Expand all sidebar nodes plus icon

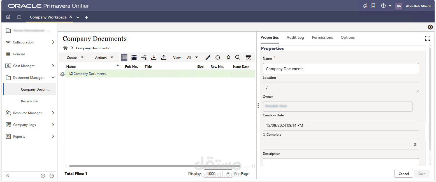43,176
